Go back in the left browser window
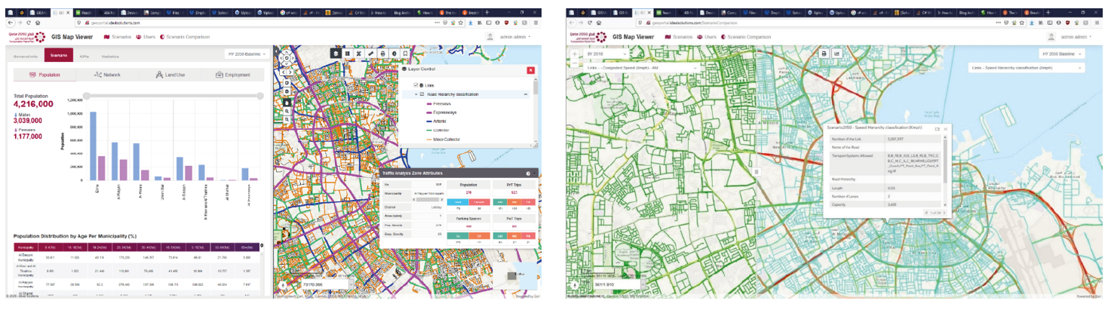This screenshot has height=310, width=1108. pos(10,23)
